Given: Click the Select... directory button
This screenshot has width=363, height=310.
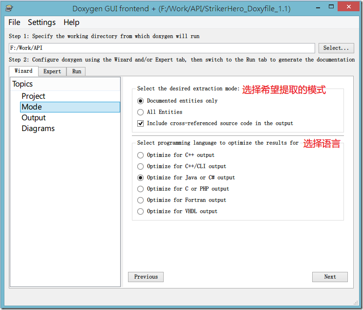Looking at the screenshot, I should (336, 48).
